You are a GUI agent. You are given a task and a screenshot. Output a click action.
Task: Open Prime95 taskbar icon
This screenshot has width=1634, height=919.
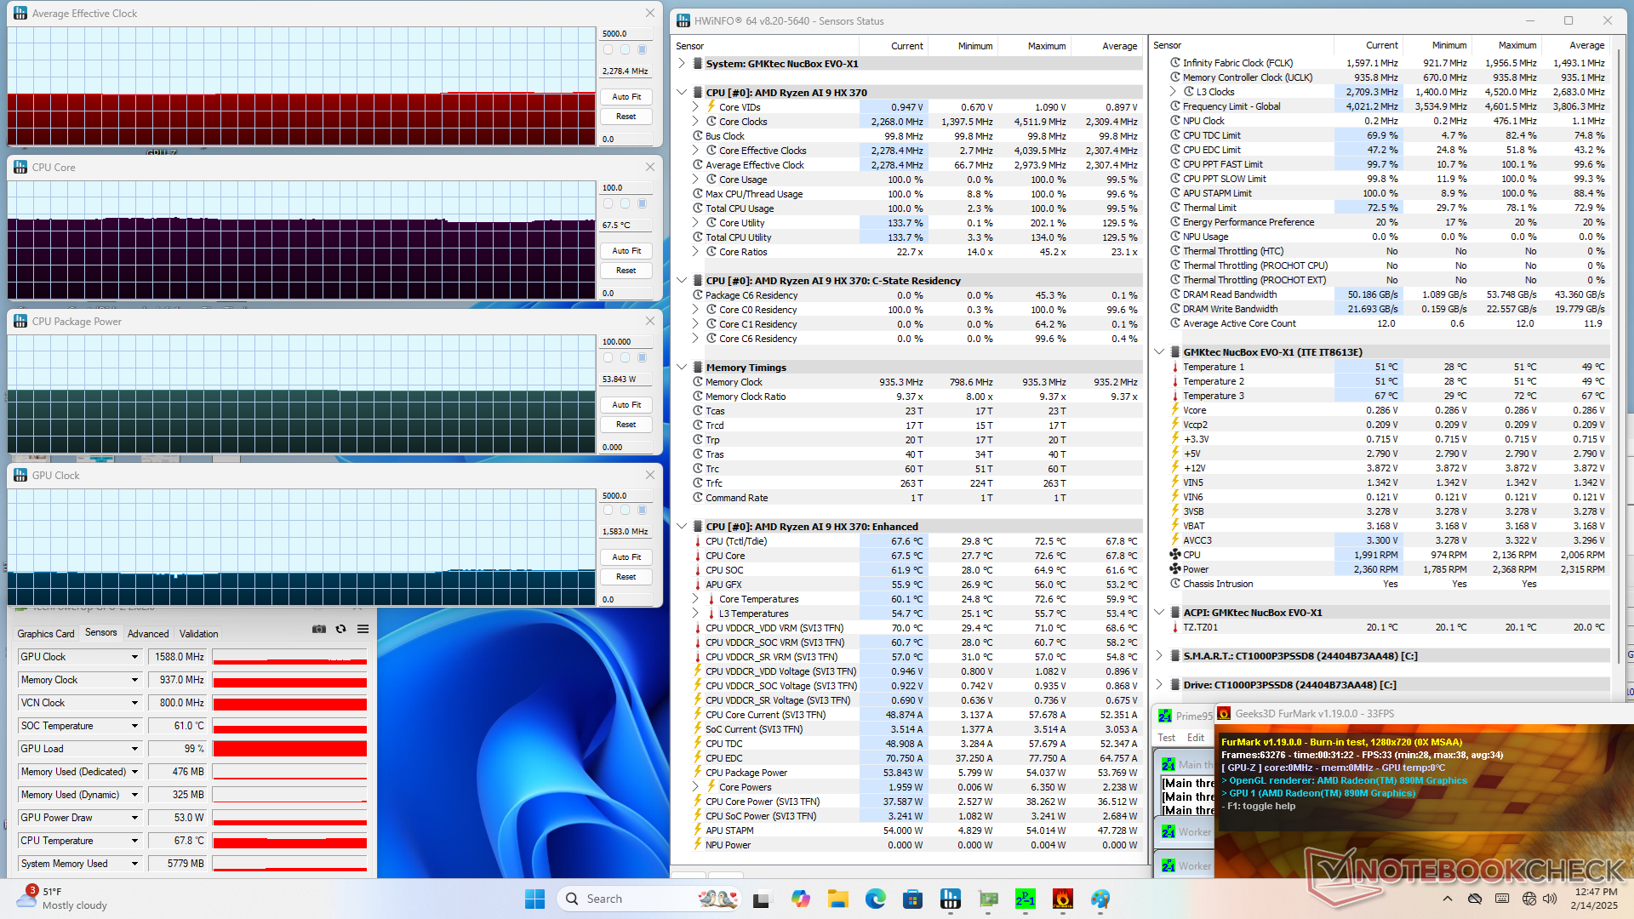(1025, 899)
